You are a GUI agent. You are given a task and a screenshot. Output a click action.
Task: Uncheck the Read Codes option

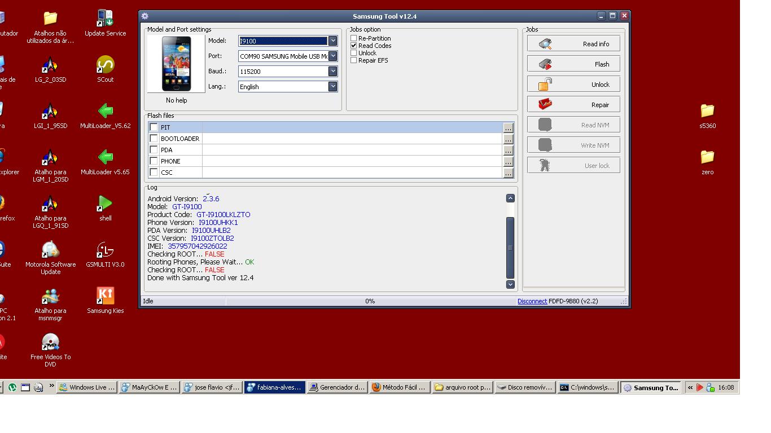[x=354, y=46]
